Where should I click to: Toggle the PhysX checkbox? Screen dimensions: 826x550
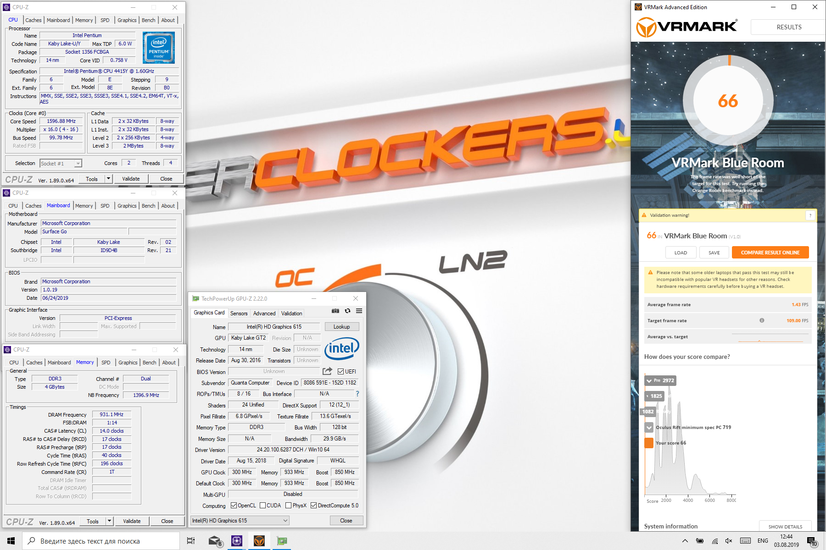[288, 506]
